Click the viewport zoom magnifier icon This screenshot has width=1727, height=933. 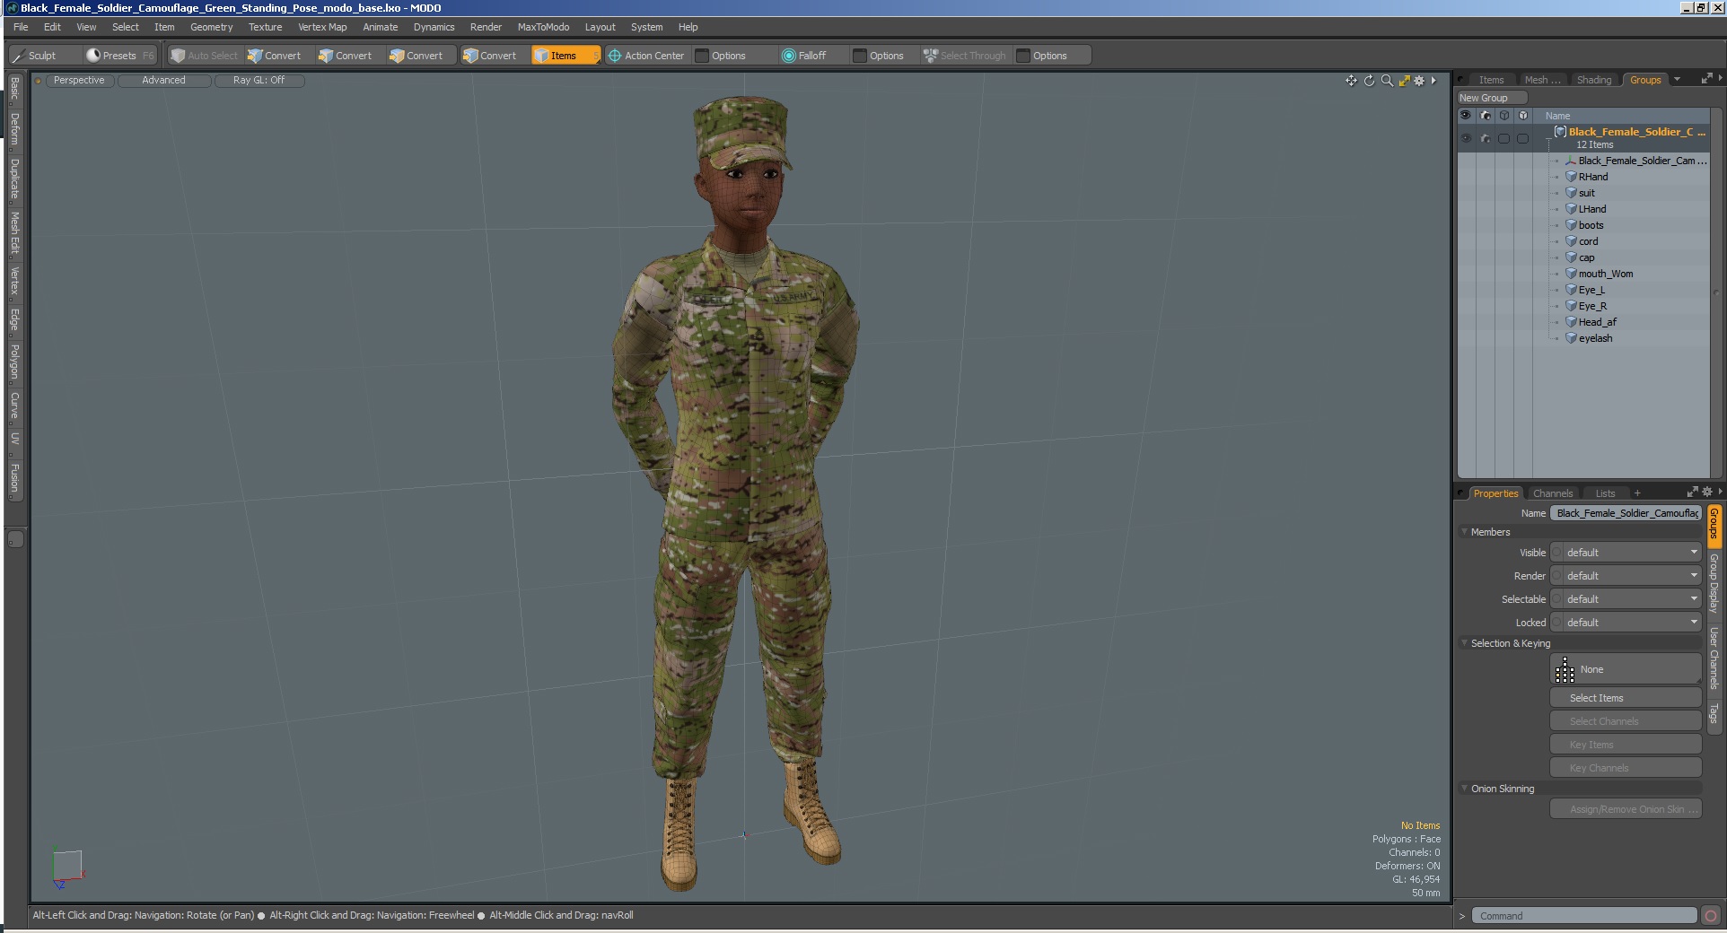1387,81
